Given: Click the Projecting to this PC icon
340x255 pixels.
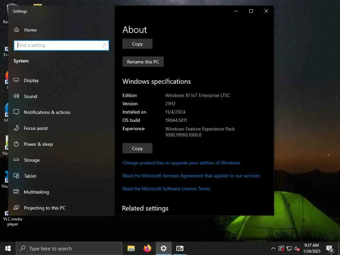Looking at the screenshot, I should 16,208.
